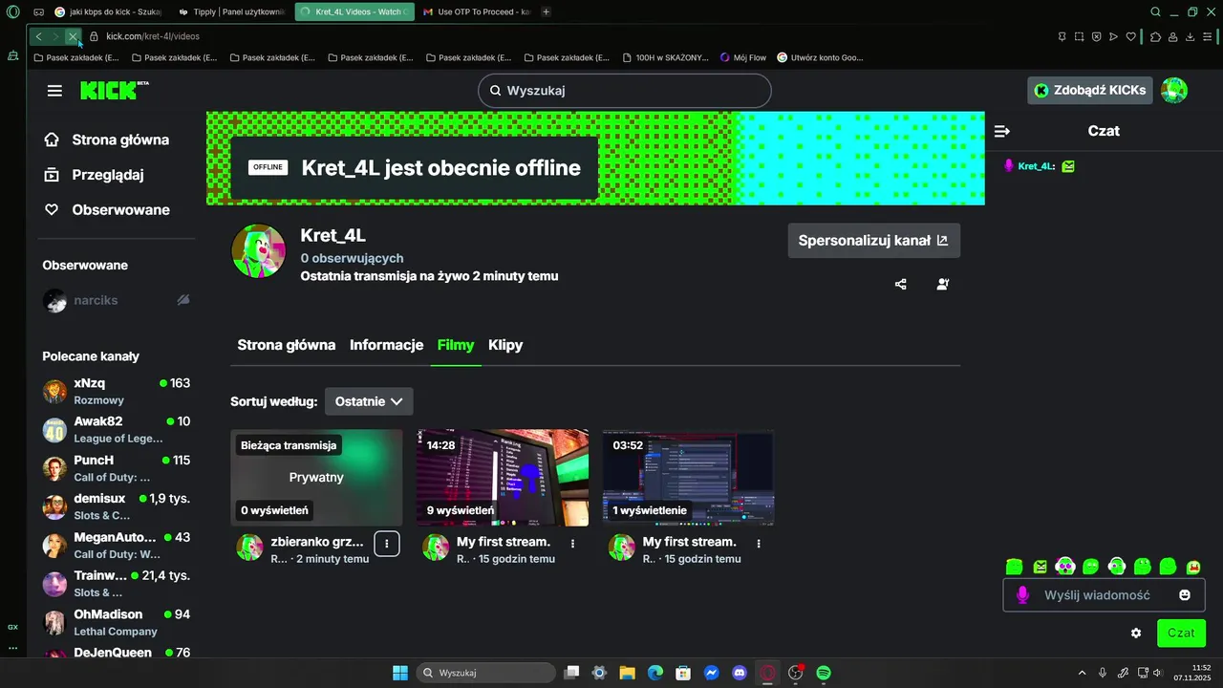Open Discord from the taskbar

[740, 673]
